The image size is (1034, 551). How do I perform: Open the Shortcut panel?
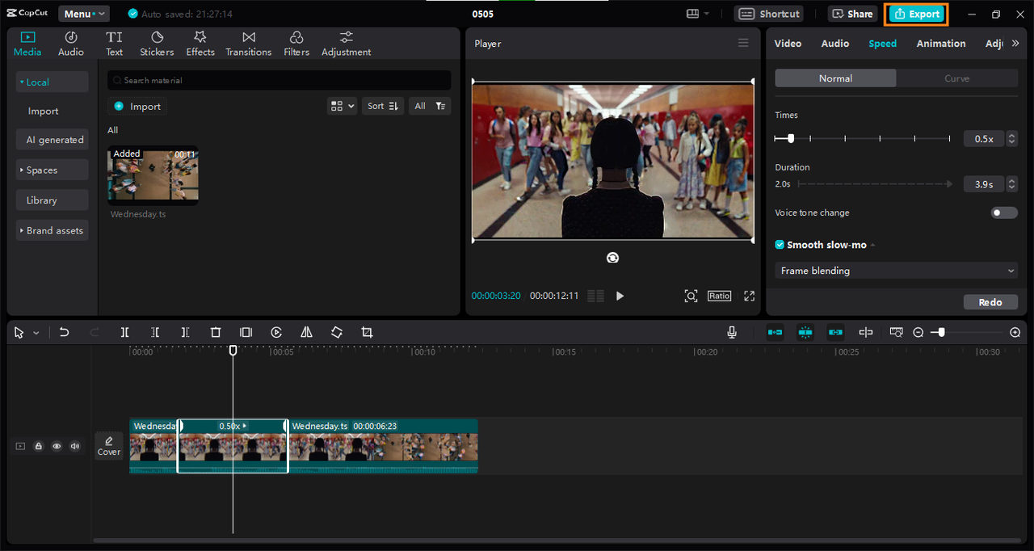pos(770,14)
